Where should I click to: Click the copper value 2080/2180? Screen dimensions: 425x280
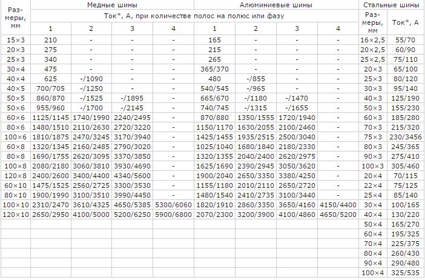pyautogui.click(x=51, y=166)
